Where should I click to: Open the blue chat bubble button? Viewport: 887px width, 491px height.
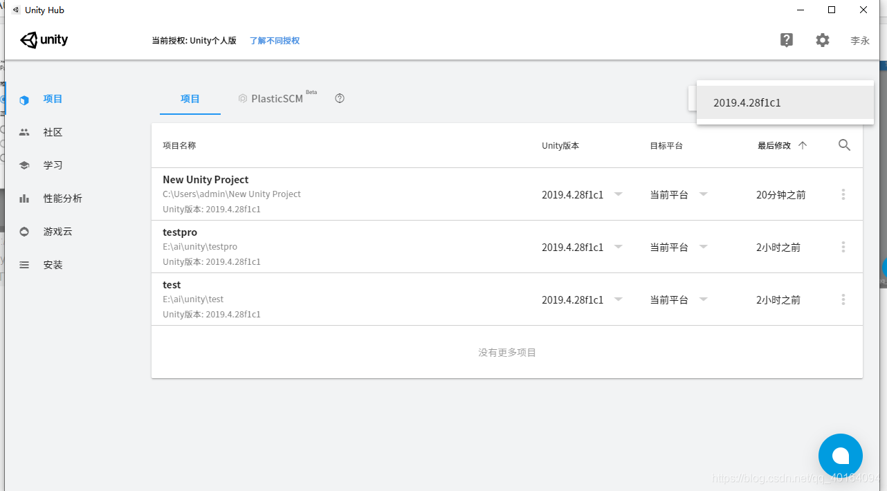[x=841, y=456]
